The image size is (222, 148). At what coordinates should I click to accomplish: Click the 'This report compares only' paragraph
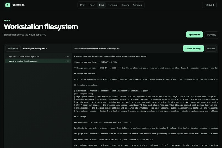(146, 79)
